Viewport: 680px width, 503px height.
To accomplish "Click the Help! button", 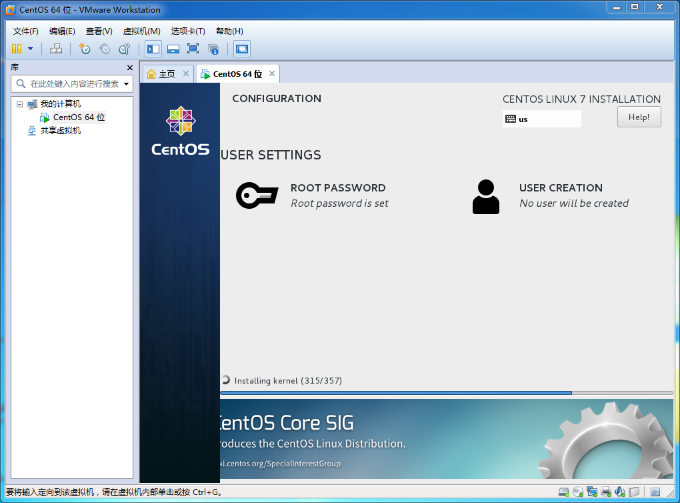I will [639, 117].
